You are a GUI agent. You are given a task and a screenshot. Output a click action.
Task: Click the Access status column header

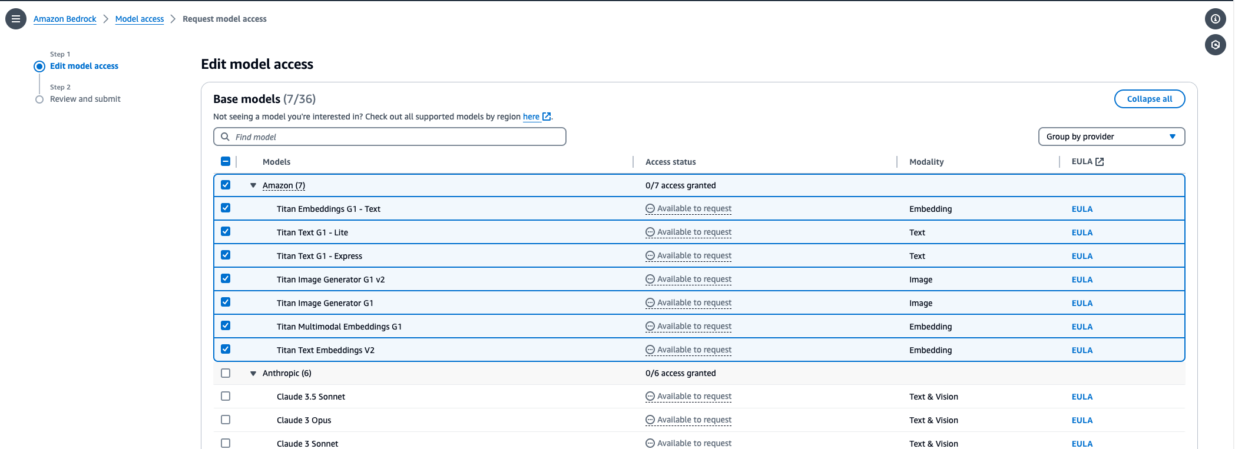(x=670, y=162)
